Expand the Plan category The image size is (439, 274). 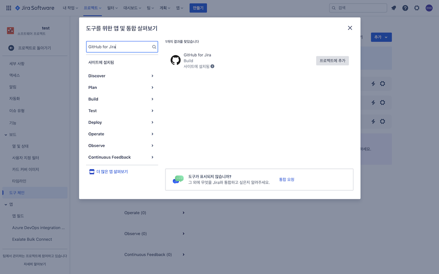[x=122, y=88]
